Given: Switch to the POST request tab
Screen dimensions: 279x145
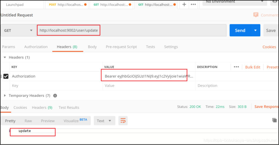Looking at the screenshot, I should click(66, 5).
